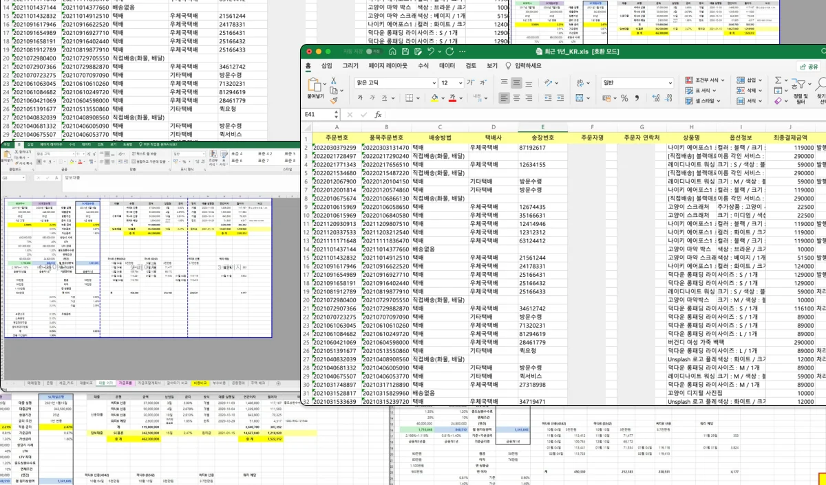Open the 맑은 고딕 font name dropdown
Screen dimensions: 826x485
[396, 82]
